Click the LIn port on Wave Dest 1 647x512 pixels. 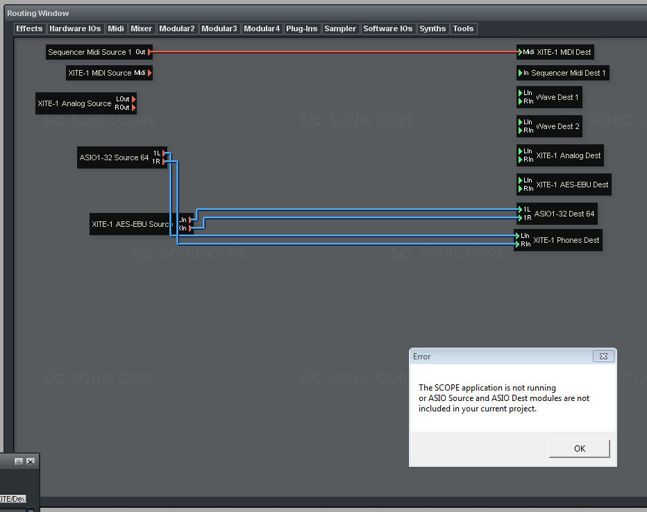pyautogui.click(x=521, y=93)
